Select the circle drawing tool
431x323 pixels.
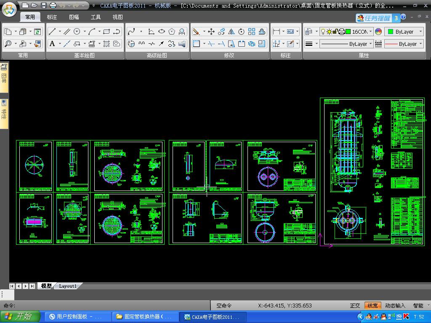click(77, 32)
